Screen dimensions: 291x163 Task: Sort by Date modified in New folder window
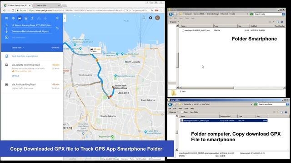pos(228,116)
